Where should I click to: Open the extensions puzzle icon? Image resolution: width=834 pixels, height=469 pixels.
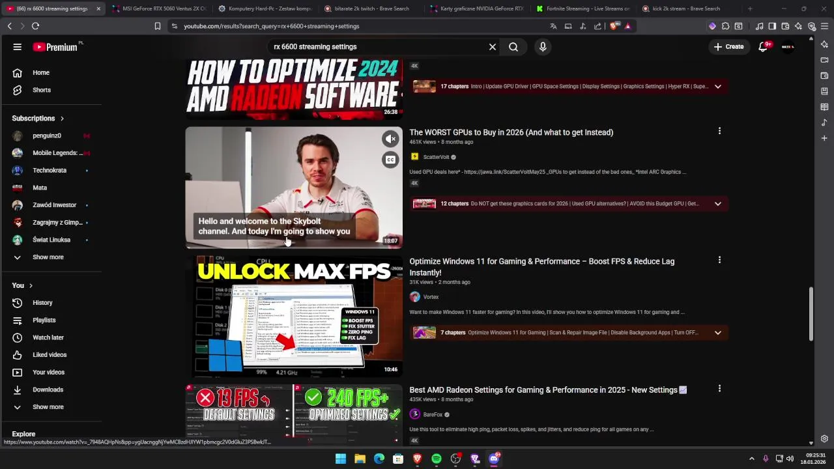pyautogui.click(x=725, y=26)
